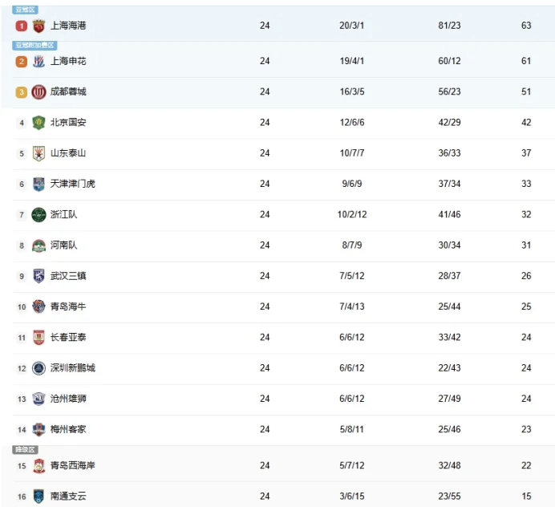This screenshot has height=507, width=555.
Task: Open the 青岛海牛 team badge
Action: tap(38, 306)
